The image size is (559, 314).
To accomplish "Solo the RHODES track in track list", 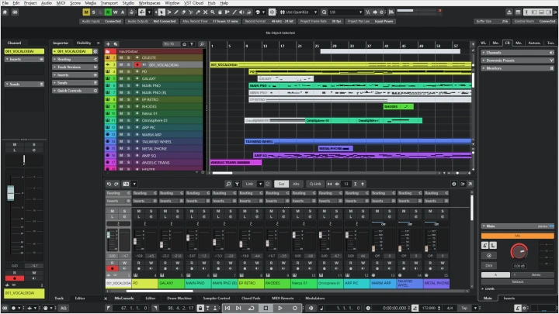I will tap(128, 106).
